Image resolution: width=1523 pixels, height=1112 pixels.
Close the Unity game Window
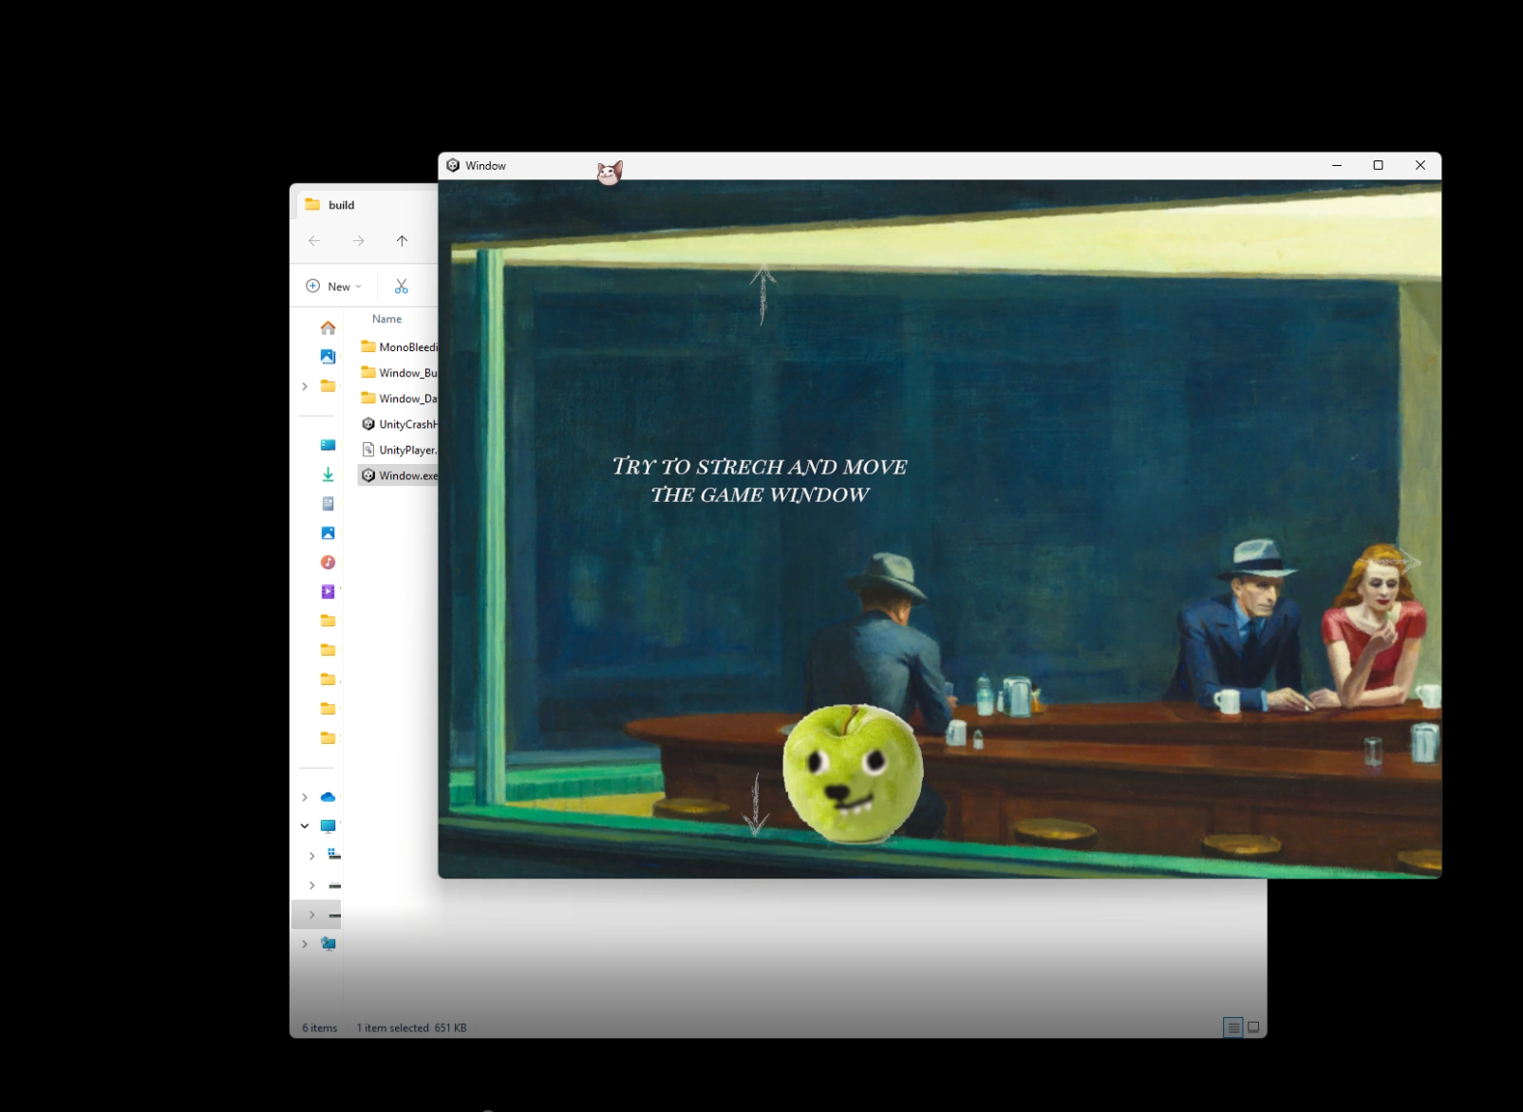tap(1420, 165)
